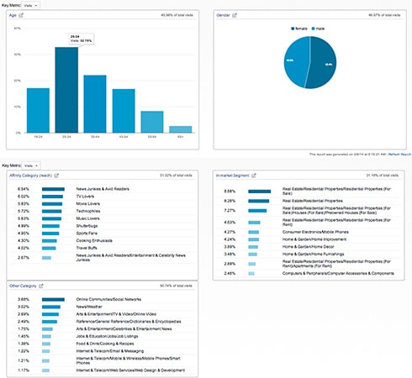Open the In-market Segment pop-out icon

click(x=254, y=176)
